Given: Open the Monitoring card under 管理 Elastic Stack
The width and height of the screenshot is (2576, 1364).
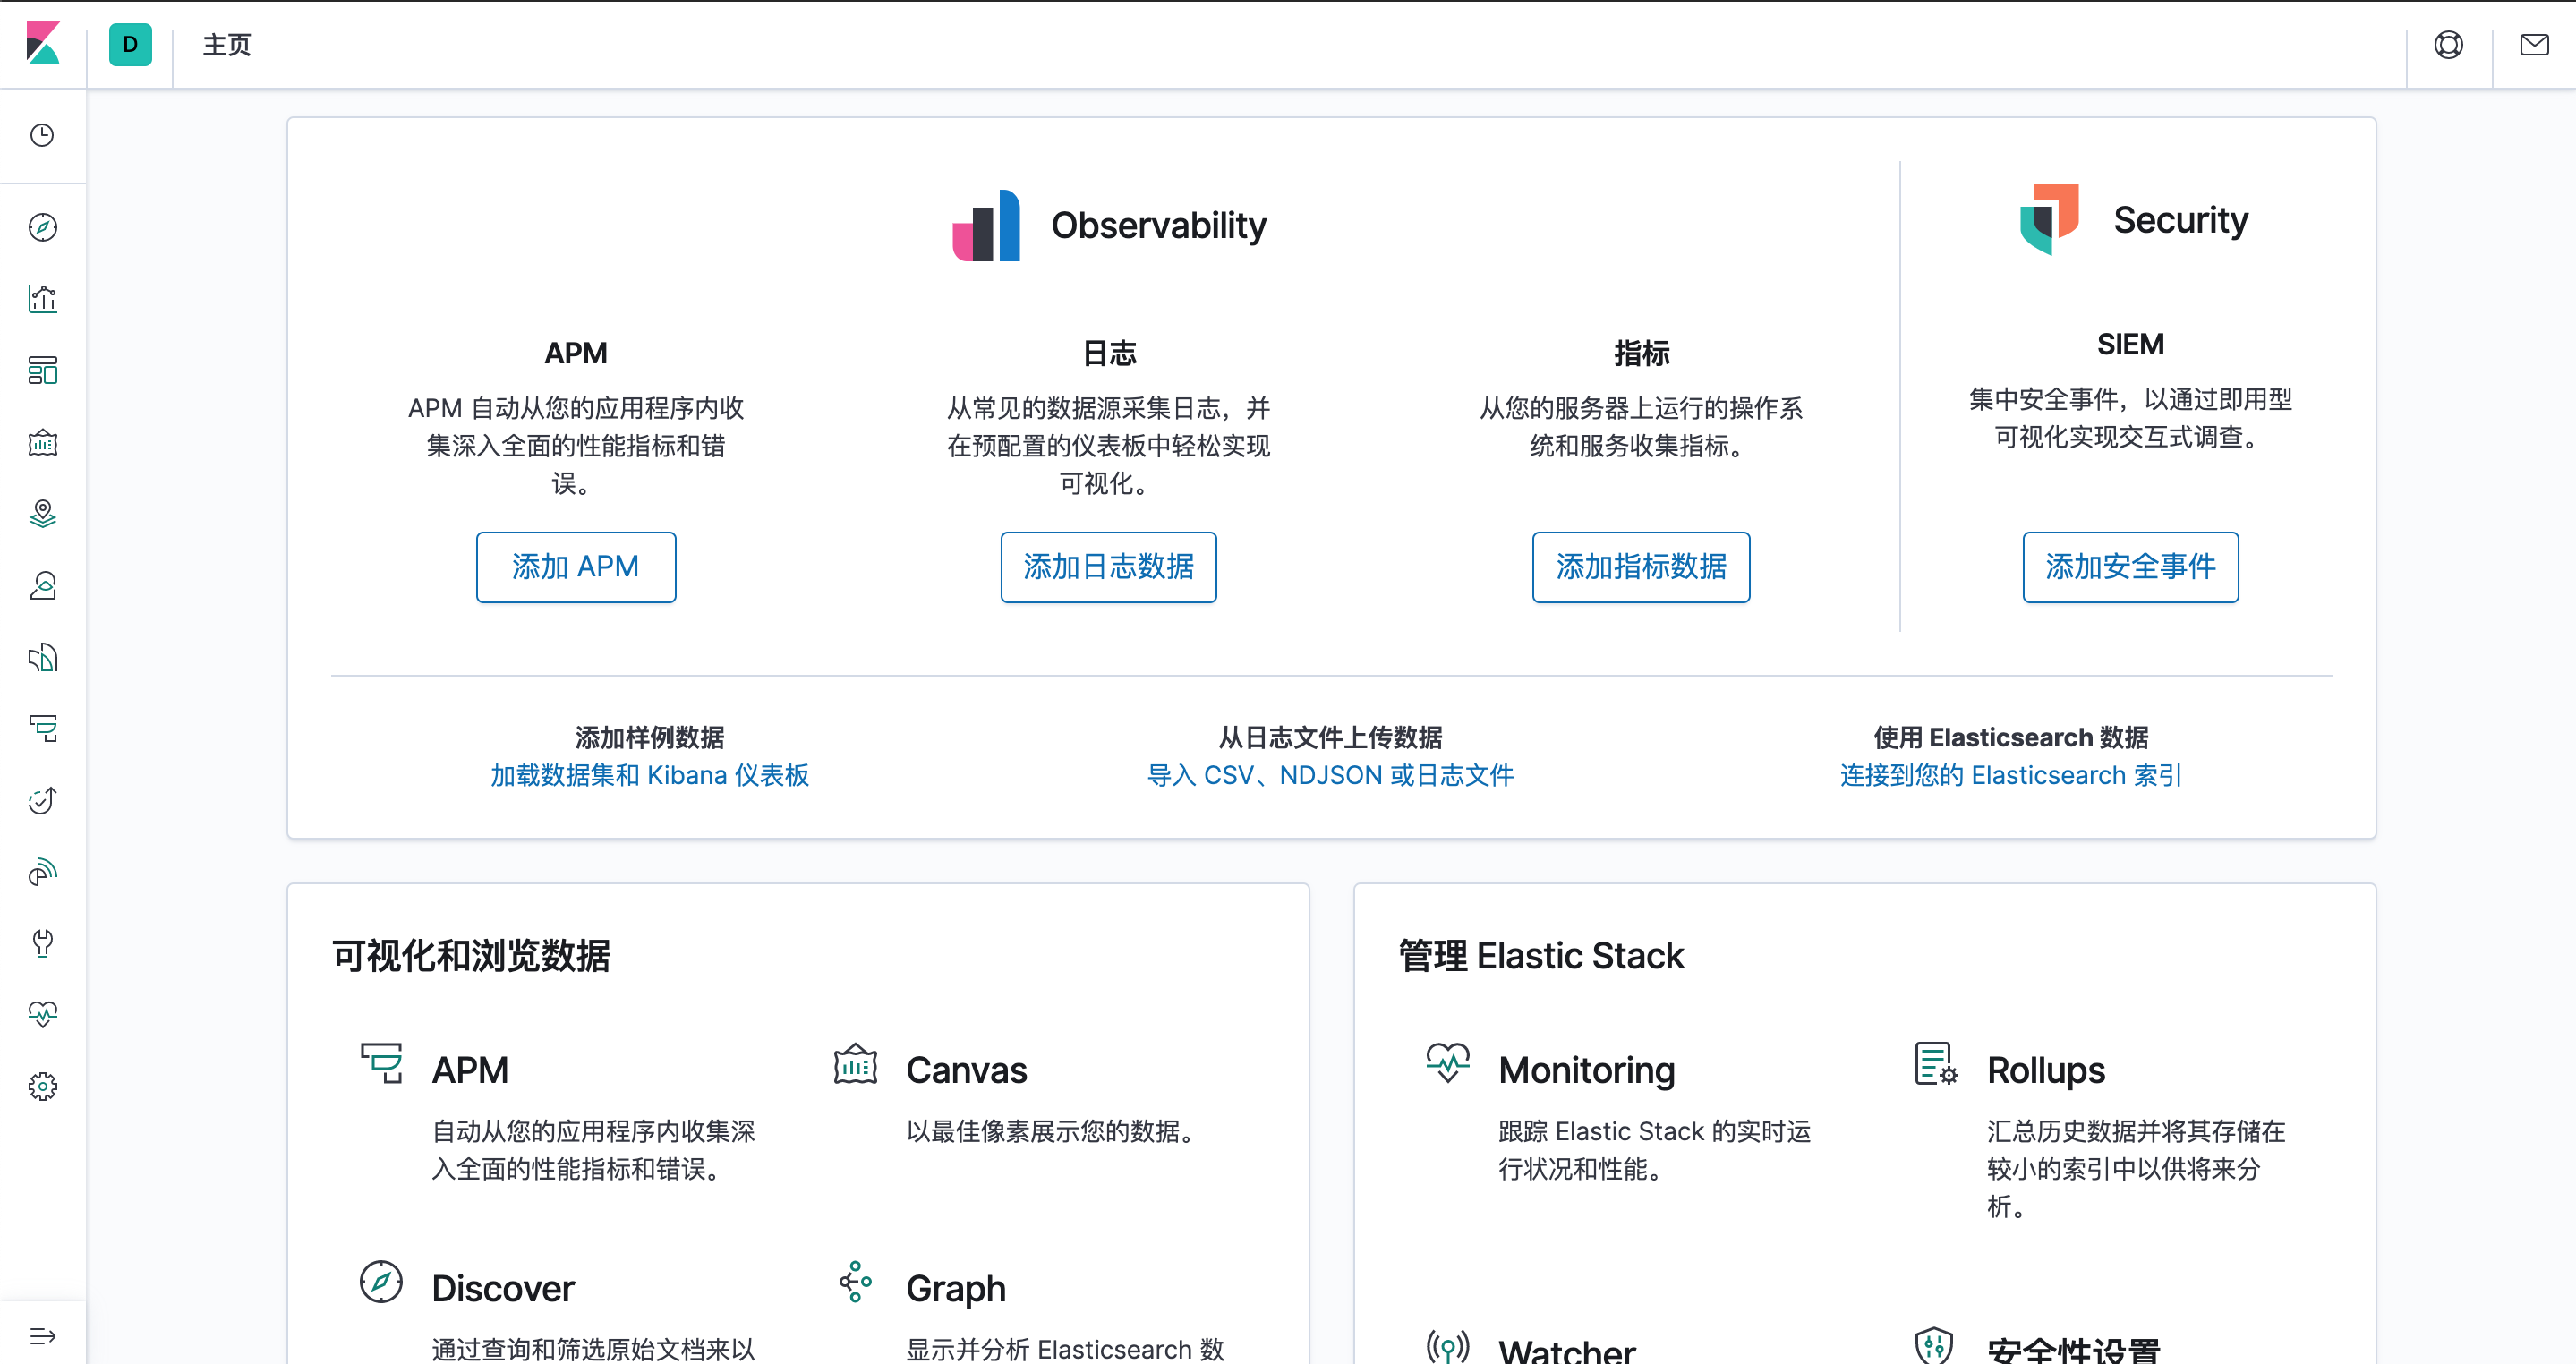Looking at the screenshot, I should 1586,1070.
